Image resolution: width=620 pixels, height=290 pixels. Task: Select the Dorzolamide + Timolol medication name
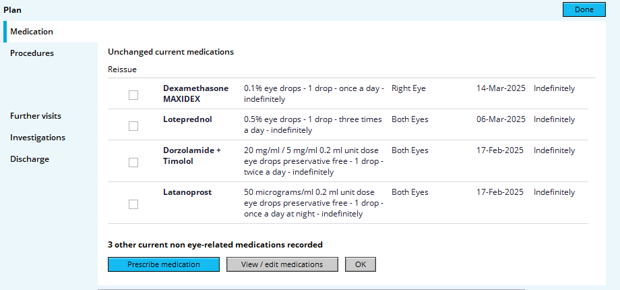pos(192,156)
